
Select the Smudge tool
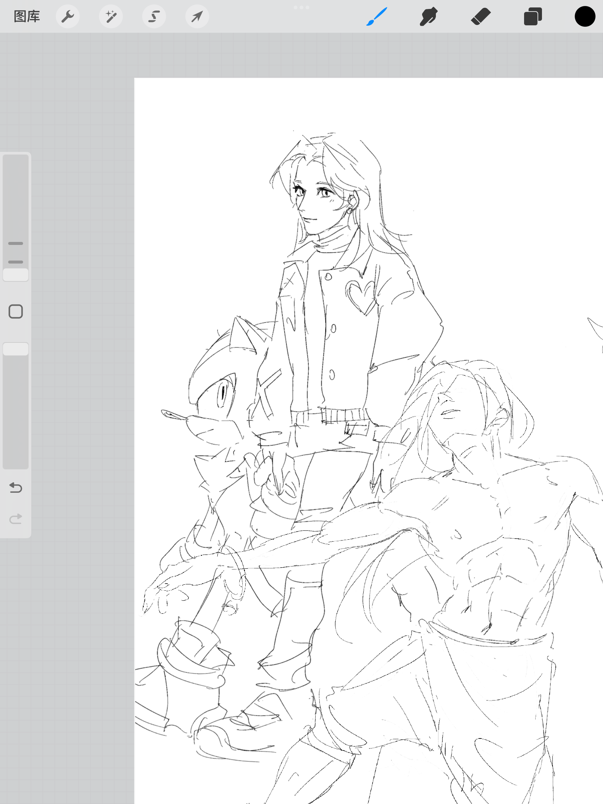[x=428, y=17]
